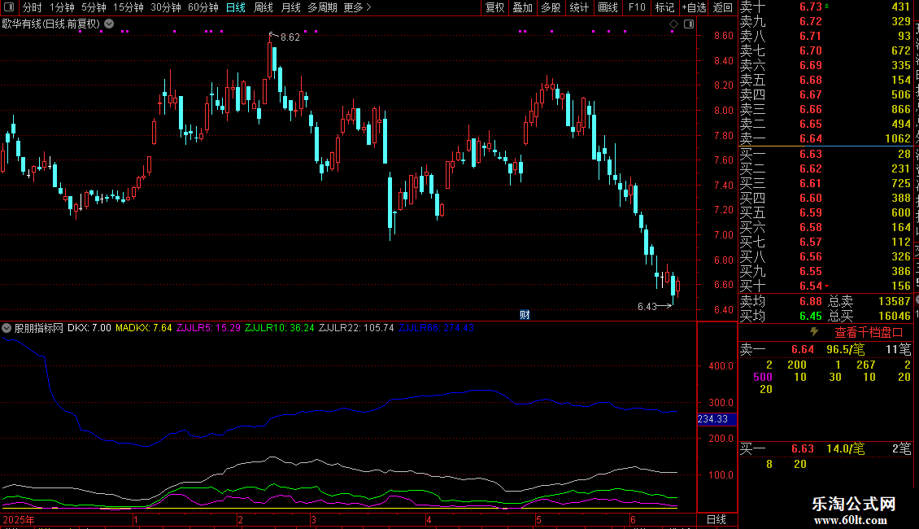Select the 15分钟 period tab
This screenshot has width=919, height=529.
[x=128, y=7]
